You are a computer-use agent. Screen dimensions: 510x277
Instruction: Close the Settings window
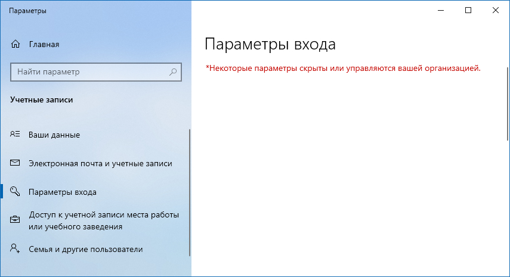click(x=495, y=10)
